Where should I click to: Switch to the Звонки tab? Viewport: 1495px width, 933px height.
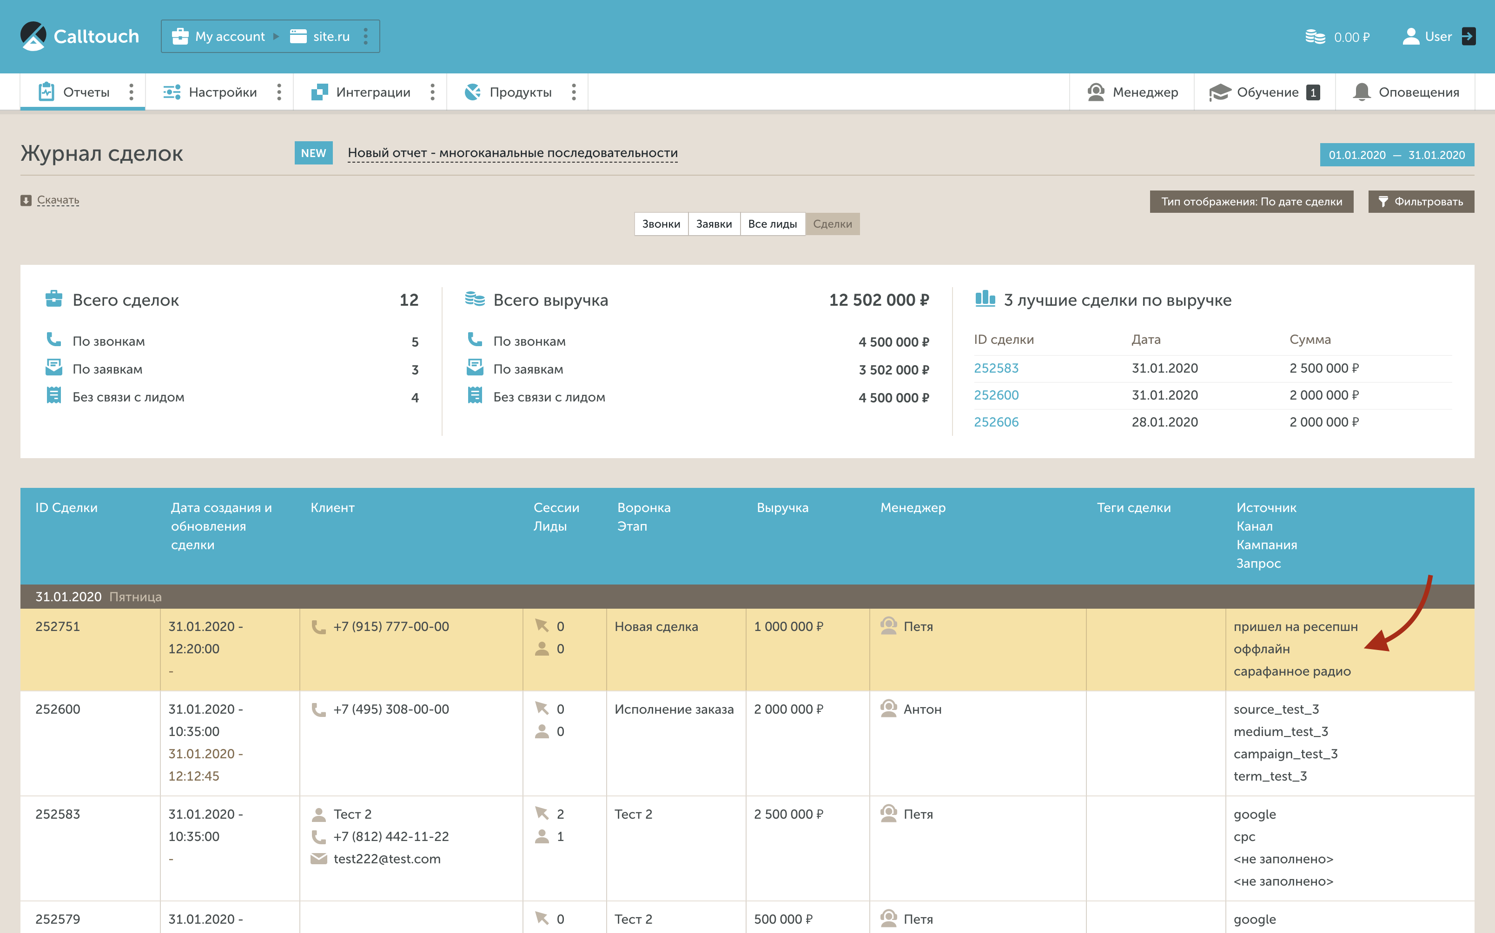661,224
